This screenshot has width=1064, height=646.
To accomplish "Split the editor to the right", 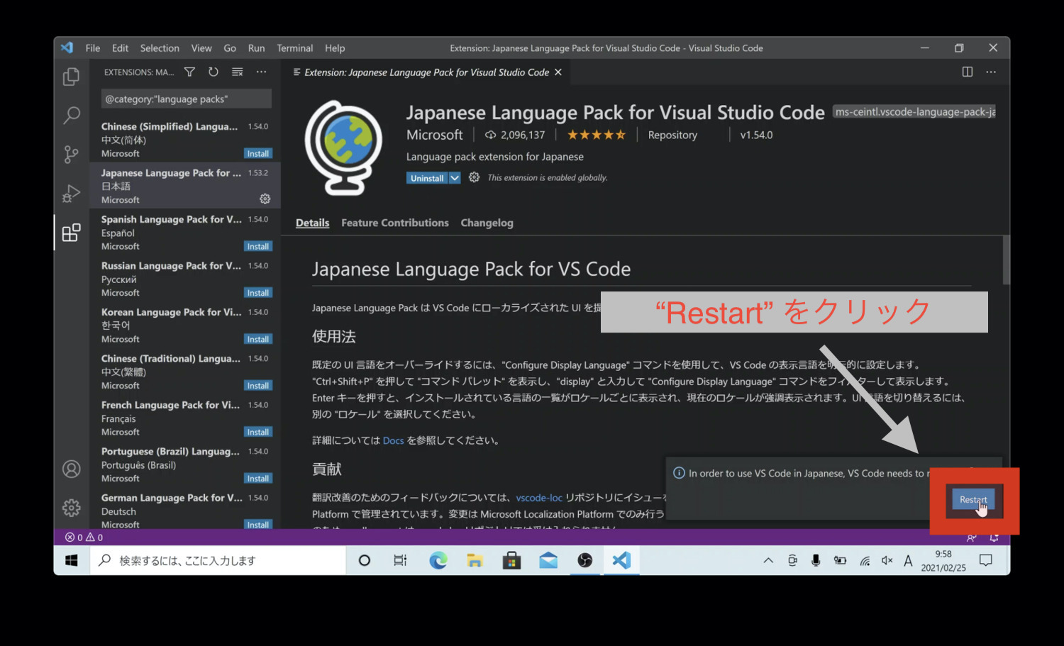I will (x=968, y=72).
